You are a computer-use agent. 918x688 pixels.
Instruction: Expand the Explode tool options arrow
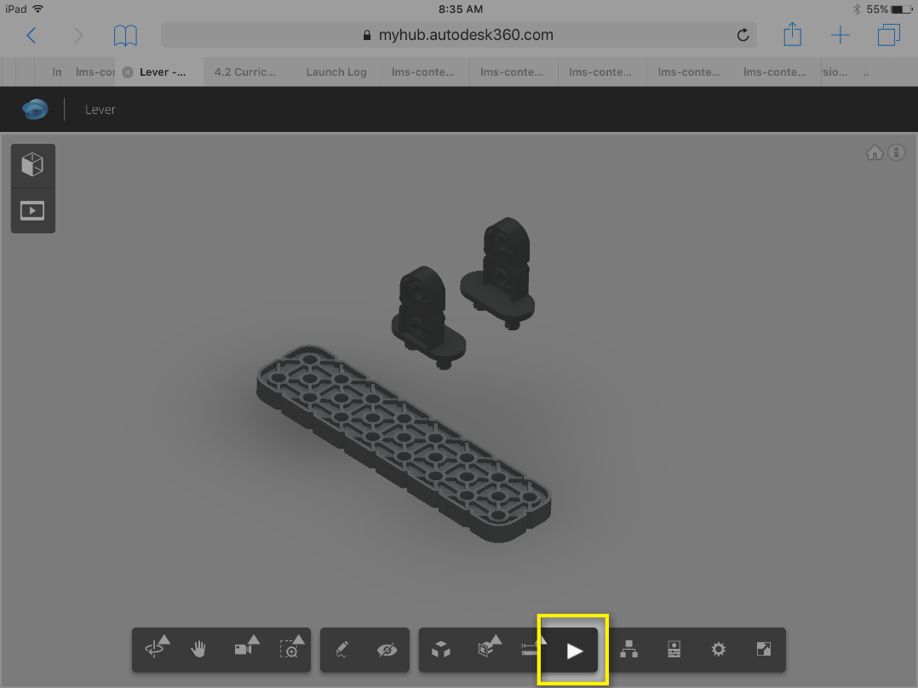pos(496,640)
